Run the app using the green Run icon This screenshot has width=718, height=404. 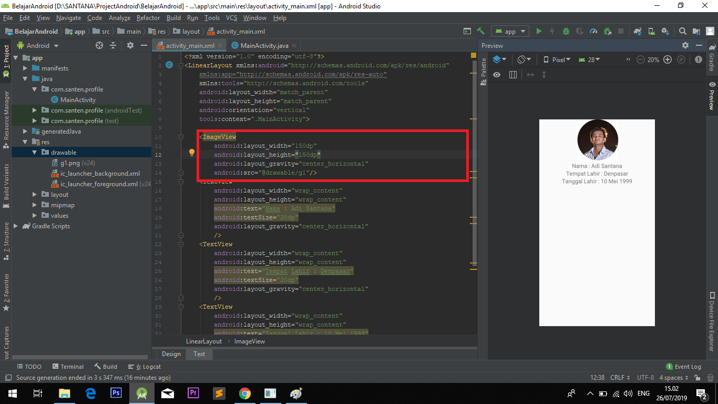[x=539, y=31]
